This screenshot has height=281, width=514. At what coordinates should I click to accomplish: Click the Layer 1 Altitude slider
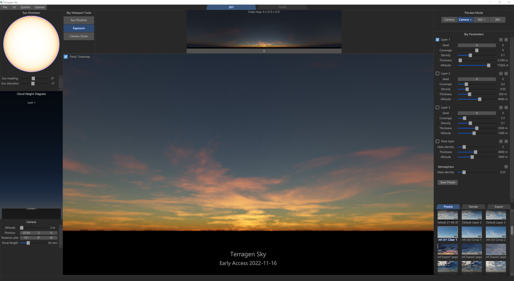[x=477, y=66]
